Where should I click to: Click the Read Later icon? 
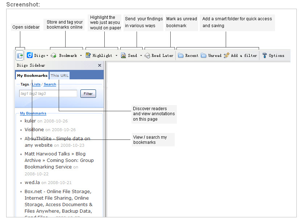[x=147, y=56]
